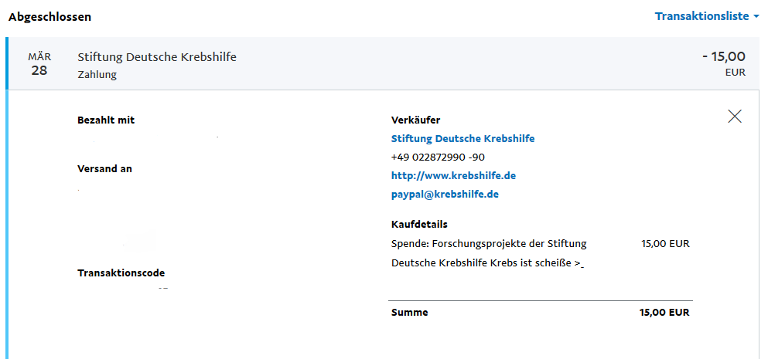
Task: Click the Kaufdetails heading
Action: (x=419, y=225)
